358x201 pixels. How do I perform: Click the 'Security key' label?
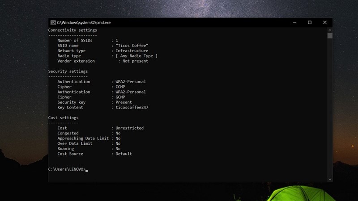72,102
